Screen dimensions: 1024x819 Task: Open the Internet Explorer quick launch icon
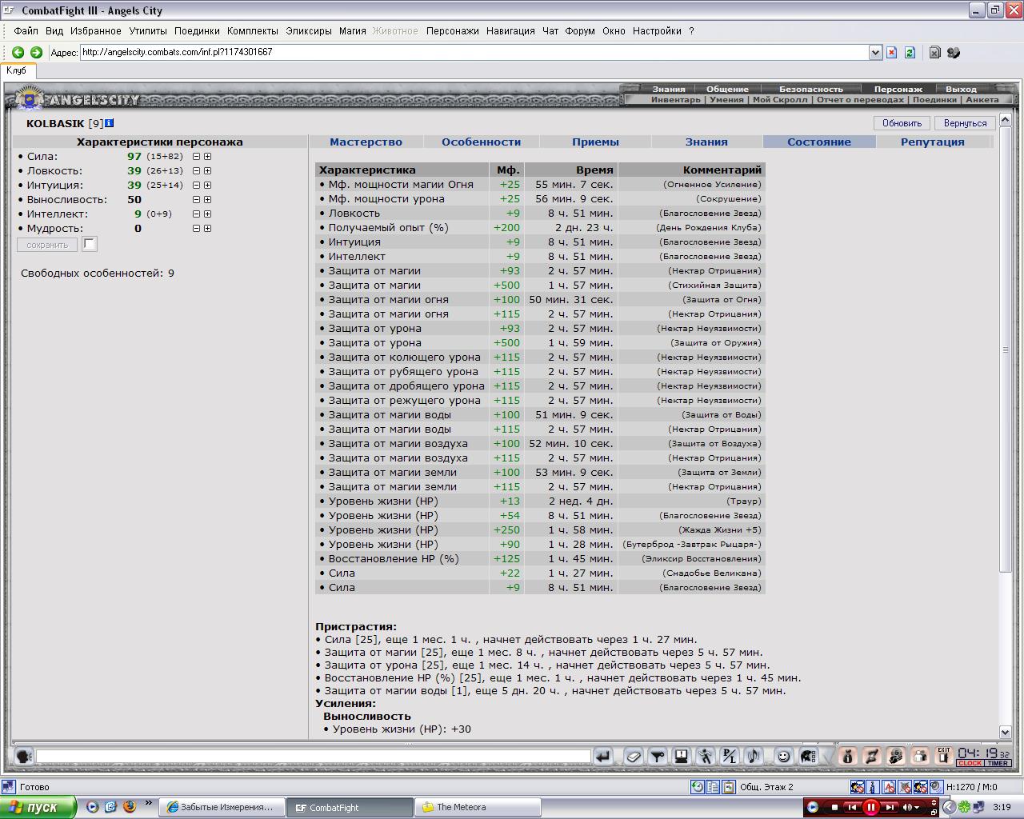point(110,807)
